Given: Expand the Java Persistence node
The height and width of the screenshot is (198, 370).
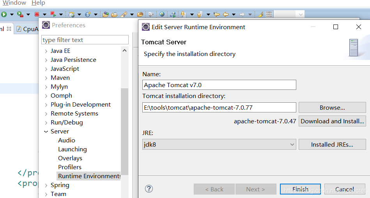Looking at the screenshot, I should click(x=46, y=60).
